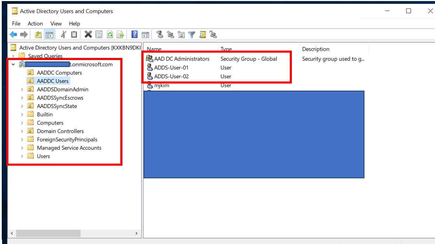Expand the AADDSDomainAdmin node
Screen dimensions: 435x244
click(x=22, y=90)
